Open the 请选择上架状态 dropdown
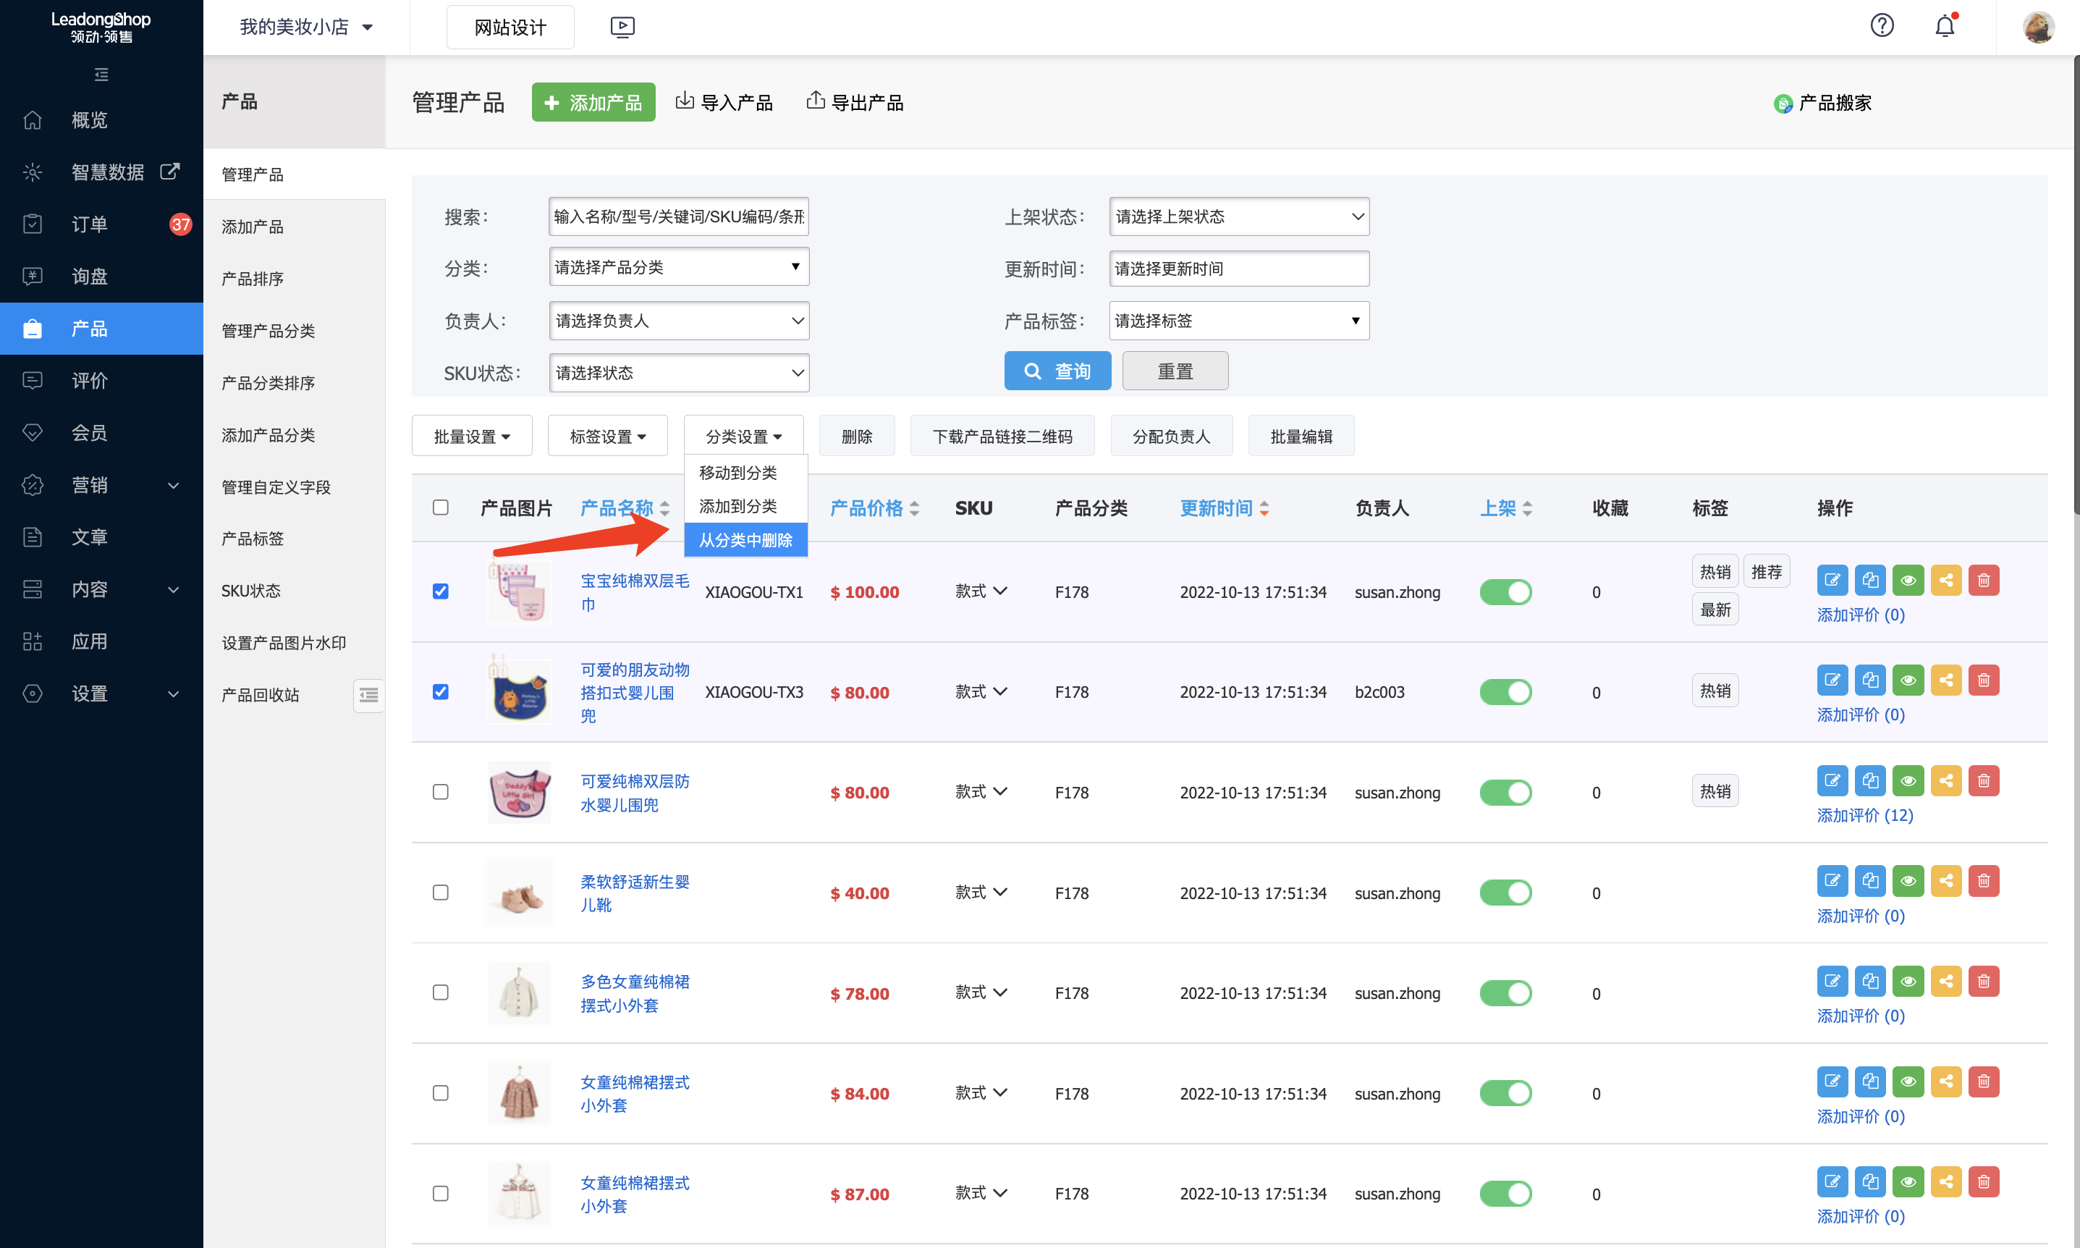 (1238, 216)
